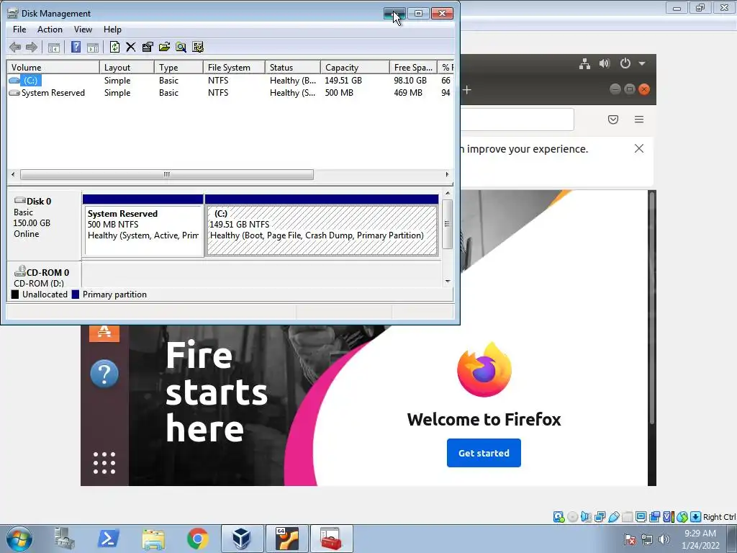Viewport: 737px width, 553px height.
Task: Sort by the Layout column header
Action: point(127,67)
